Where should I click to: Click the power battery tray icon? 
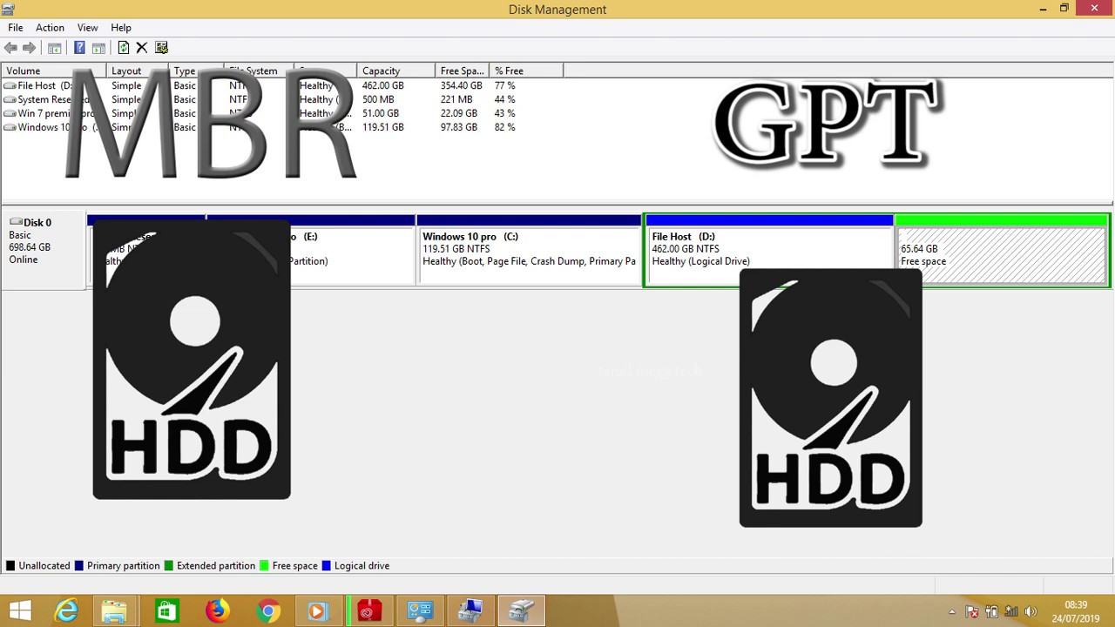(991, 611)
